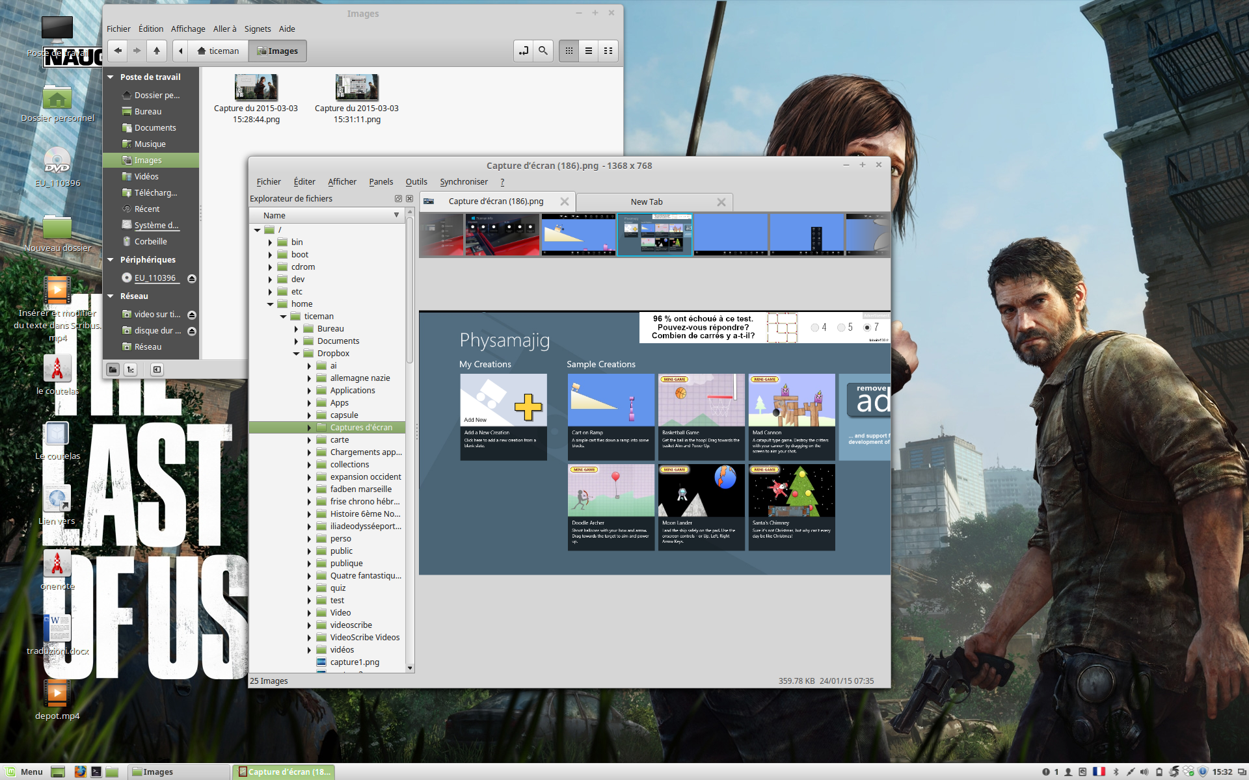This screenshot has height=780, width=1249.
Task: Open the volume tray icon
Action: [x=1144, y=772]
